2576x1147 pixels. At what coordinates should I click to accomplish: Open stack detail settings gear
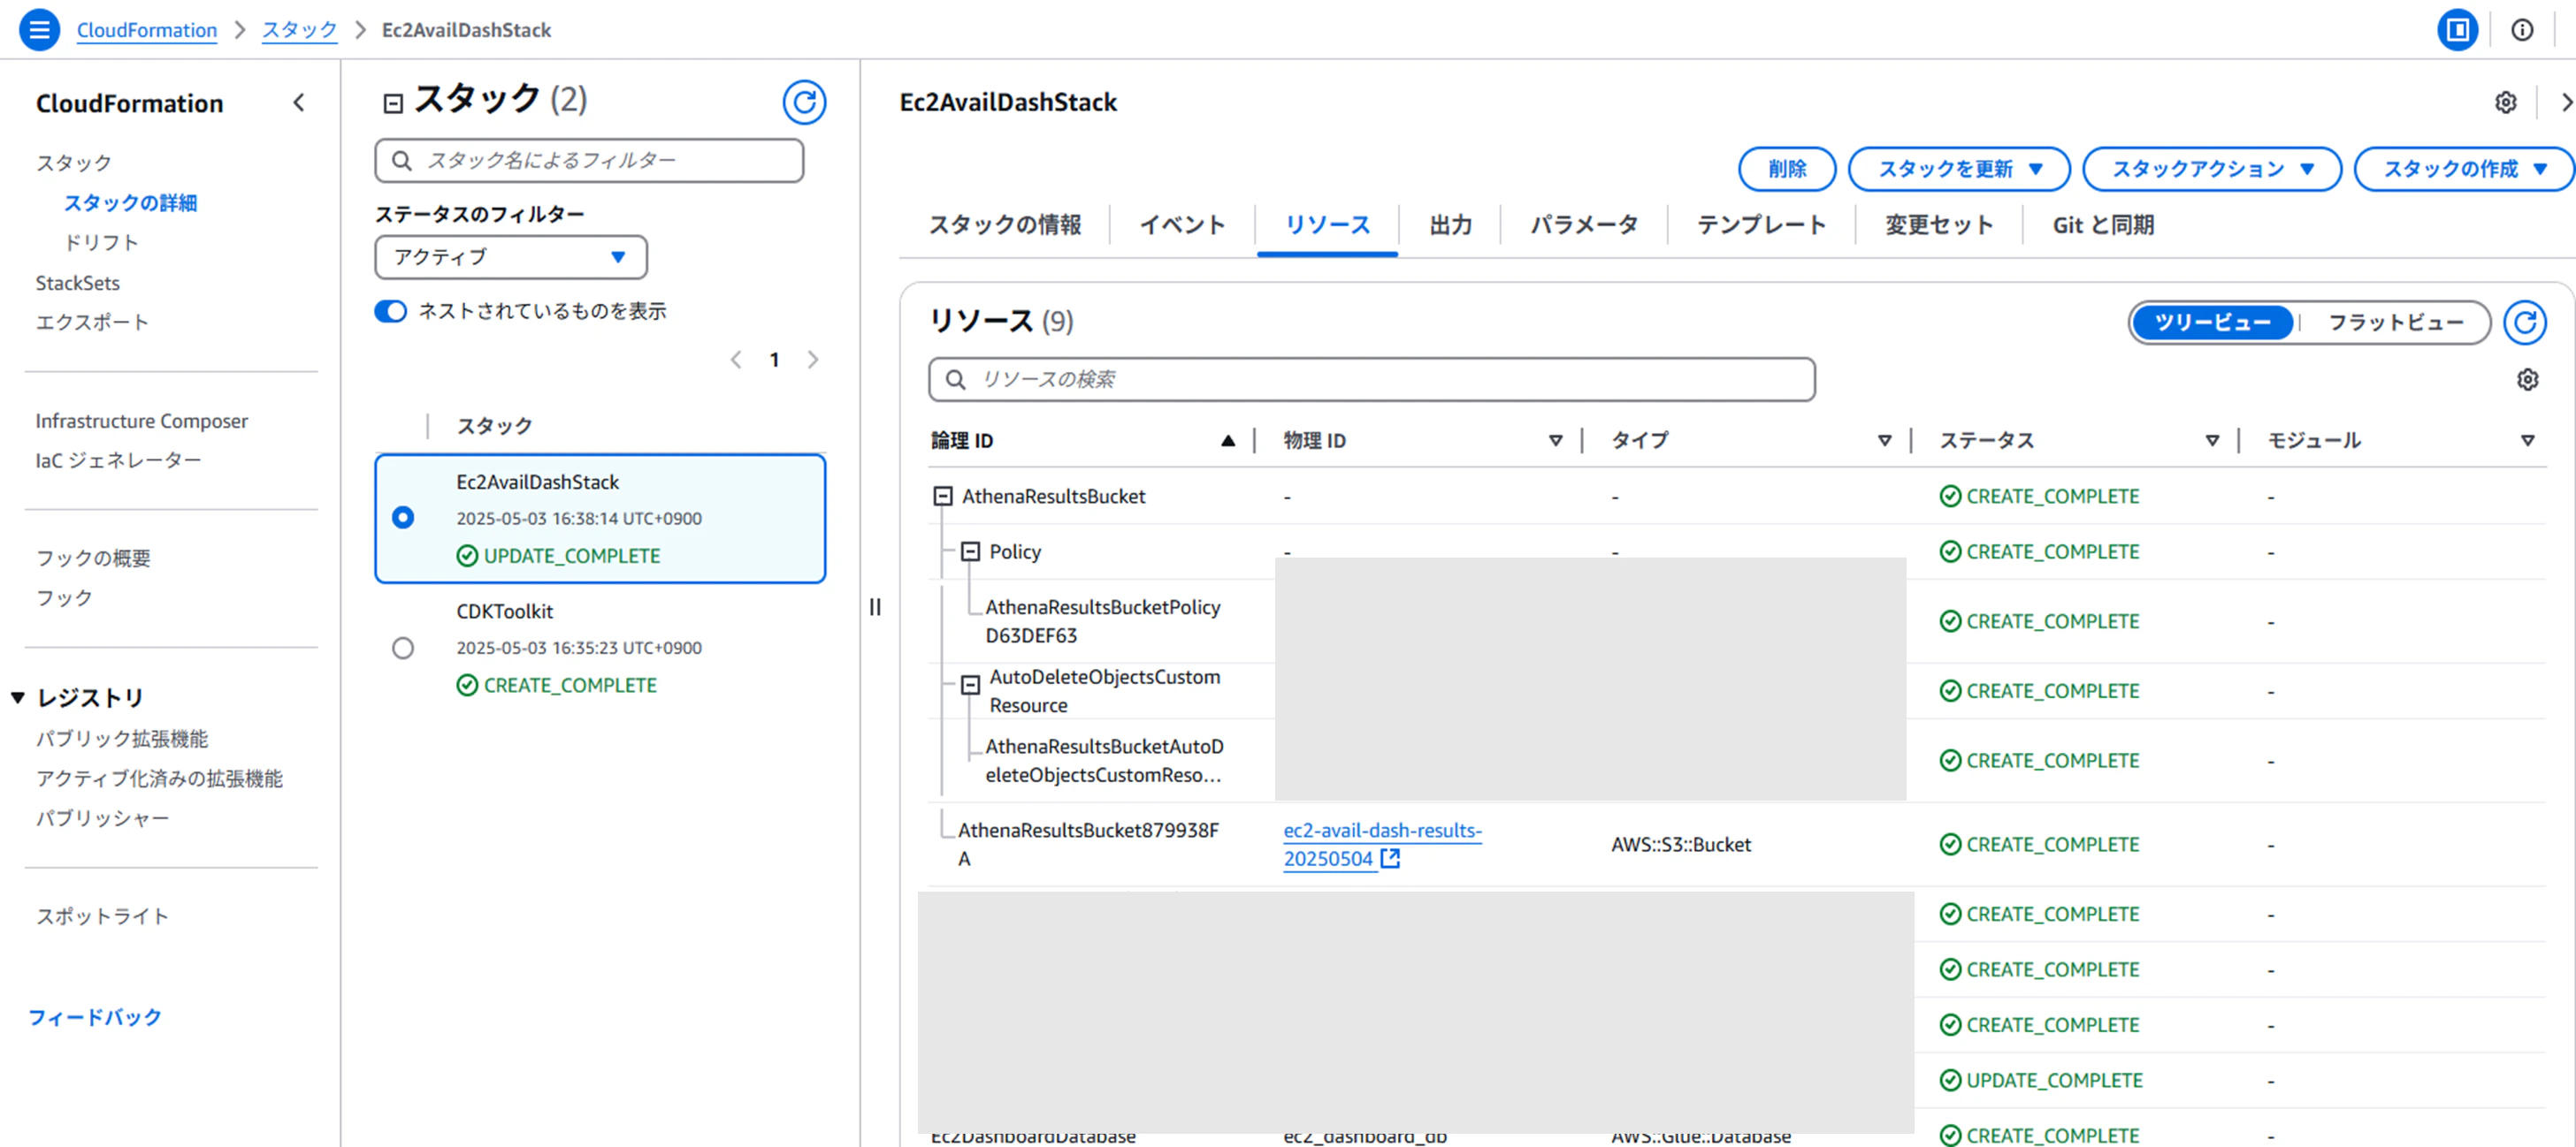[x=2505, y=102]
